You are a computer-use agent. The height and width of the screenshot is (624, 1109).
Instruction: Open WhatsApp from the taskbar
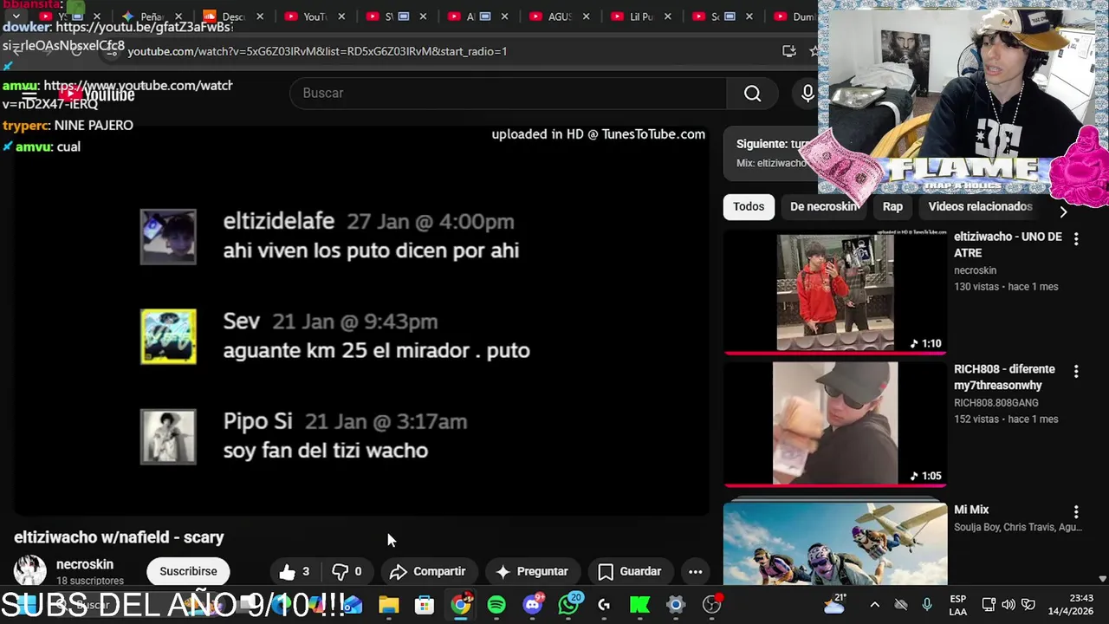coord(569,605)
